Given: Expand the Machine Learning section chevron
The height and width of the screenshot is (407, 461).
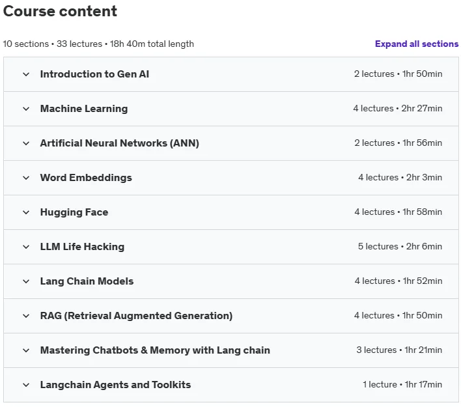Looking at the screenshot, I should [26, 109].
